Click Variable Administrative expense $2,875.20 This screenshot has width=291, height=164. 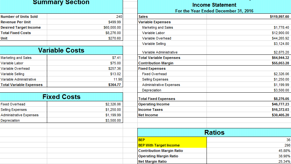tap(281, 52)
